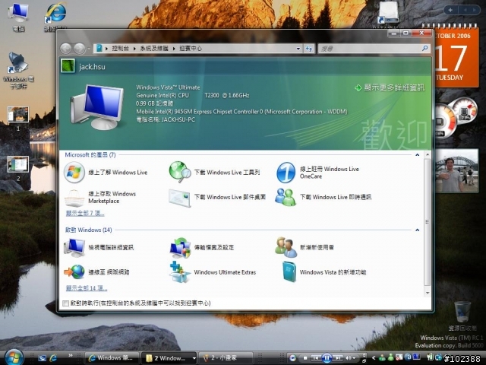
Task: Click the forward navigation button
Action: tap(79, 49)
